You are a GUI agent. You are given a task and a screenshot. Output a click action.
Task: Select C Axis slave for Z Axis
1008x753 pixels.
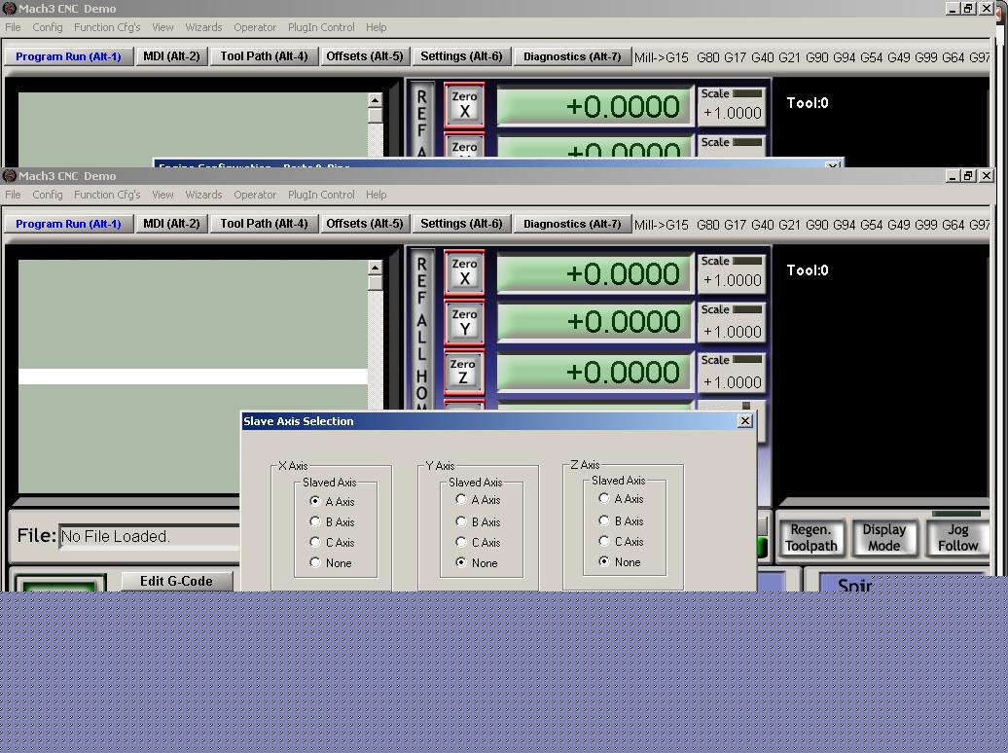click(x=603, y=541)
